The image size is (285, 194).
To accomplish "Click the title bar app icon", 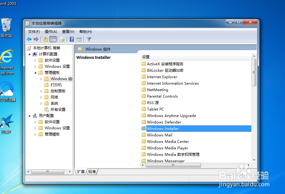I will [x=27, y=23].
